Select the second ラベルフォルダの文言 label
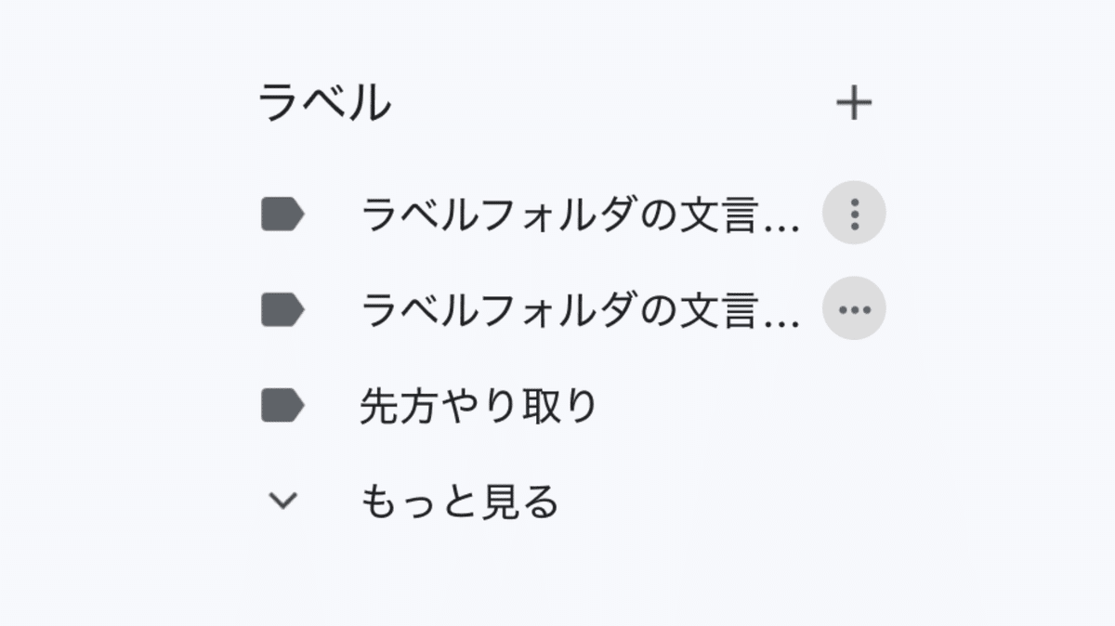1115x626 pixels. tap(579, 310)
